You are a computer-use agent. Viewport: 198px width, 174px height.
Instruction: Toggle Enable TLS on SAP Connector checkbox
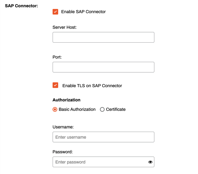tap(55, 85)
